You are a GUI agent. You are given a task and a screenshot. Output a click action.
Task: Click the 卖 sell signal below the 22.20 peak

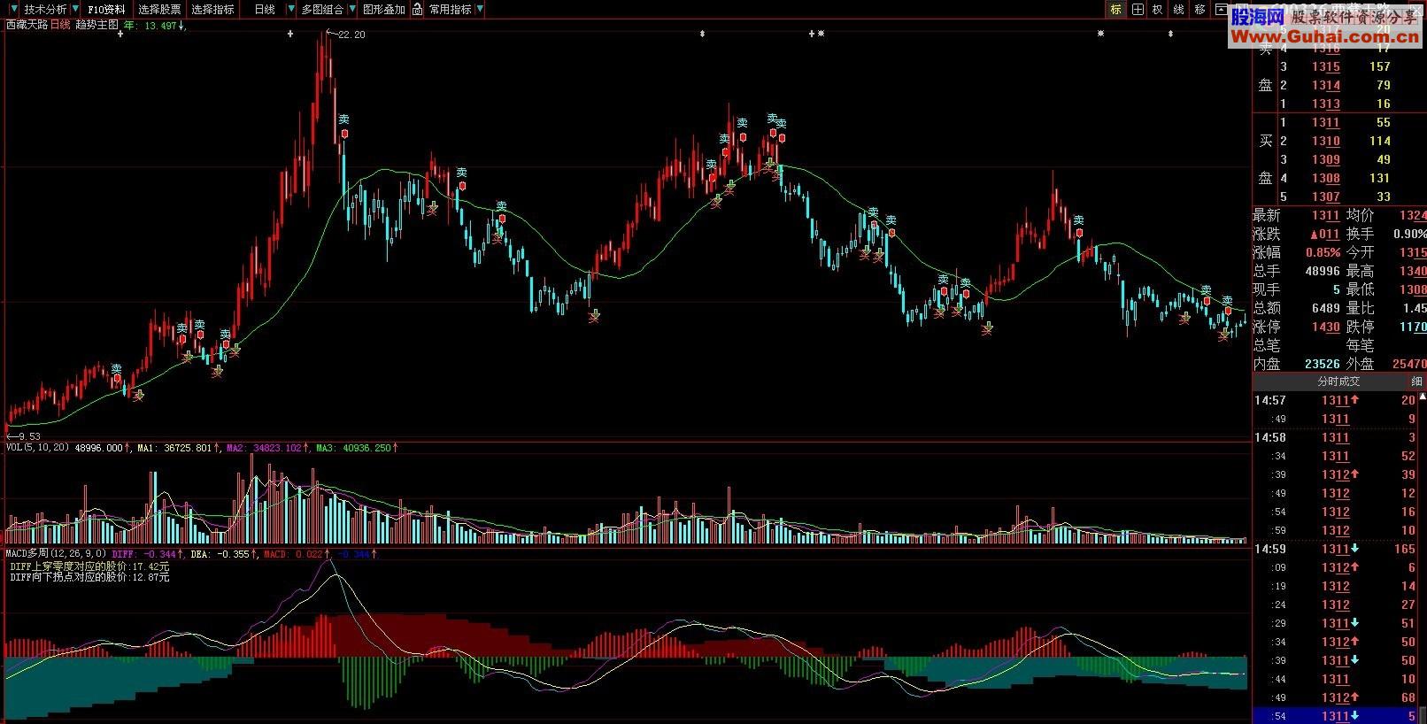[343, 120]
